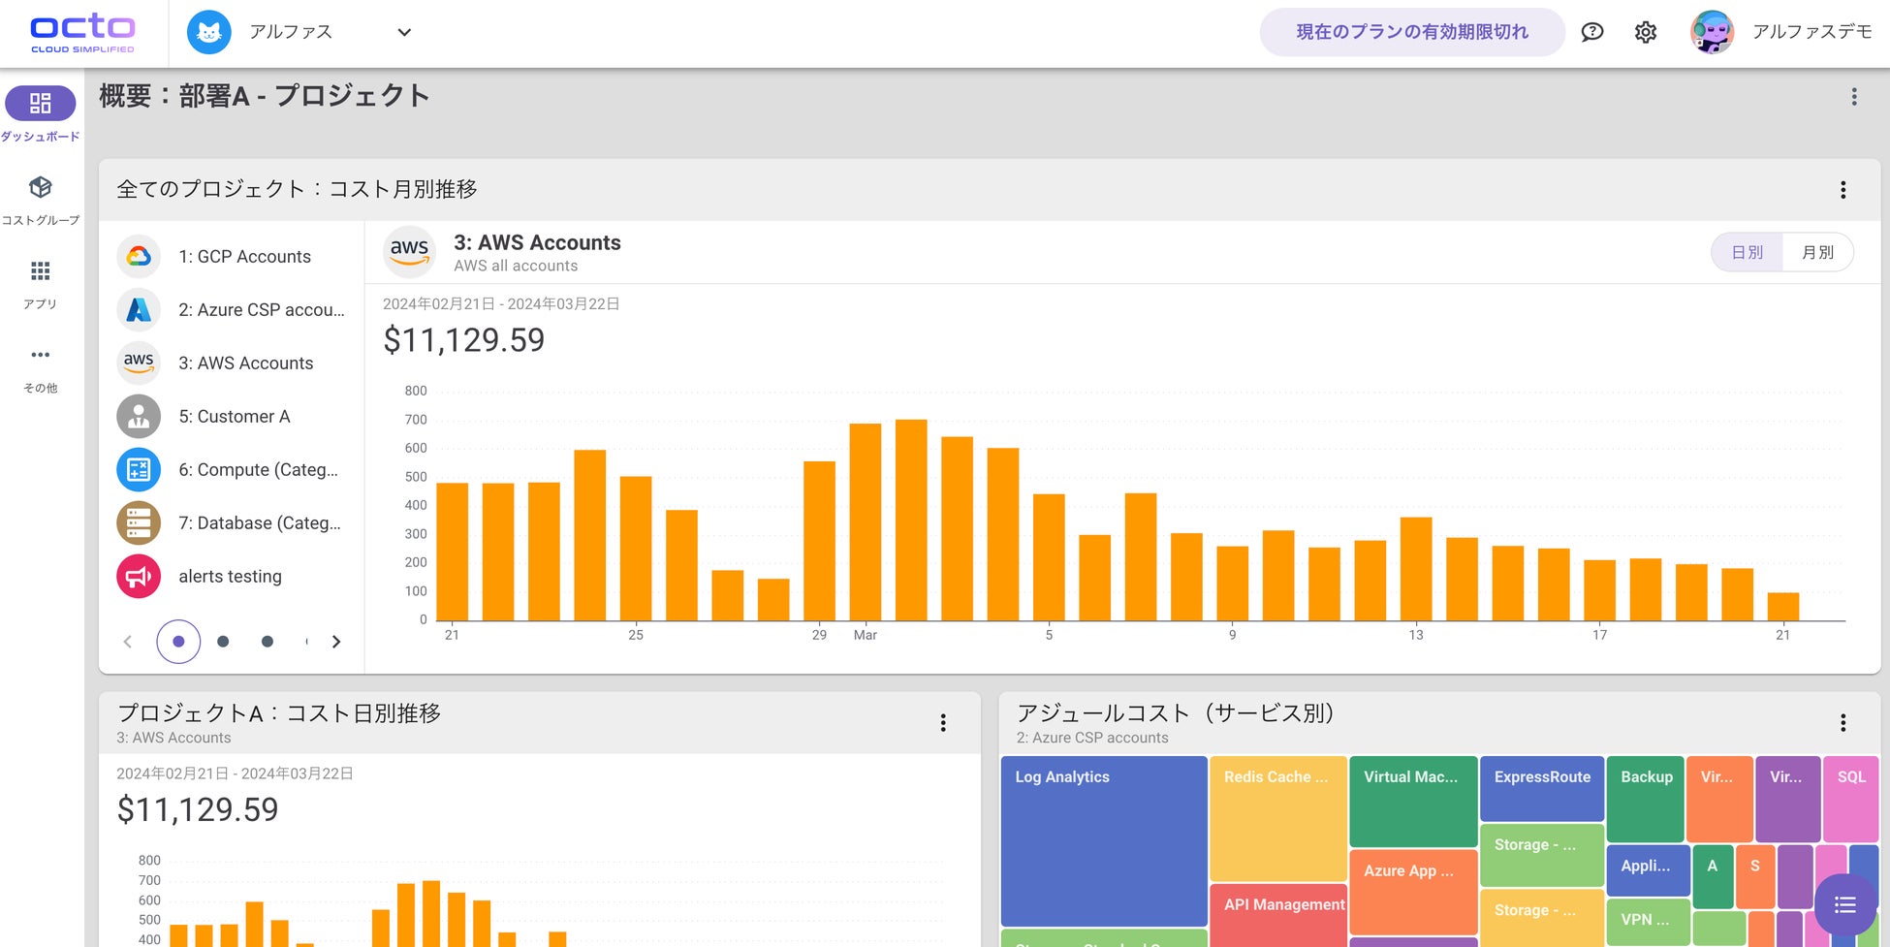
Task: Open the Apps grid icon
Action: point(40,271)
